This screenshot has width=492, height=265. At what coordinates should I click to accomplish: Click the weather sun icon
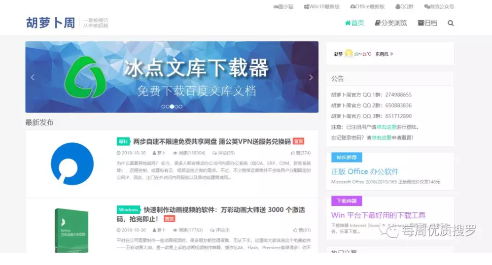pyautogui.click(x=349, y=53)
